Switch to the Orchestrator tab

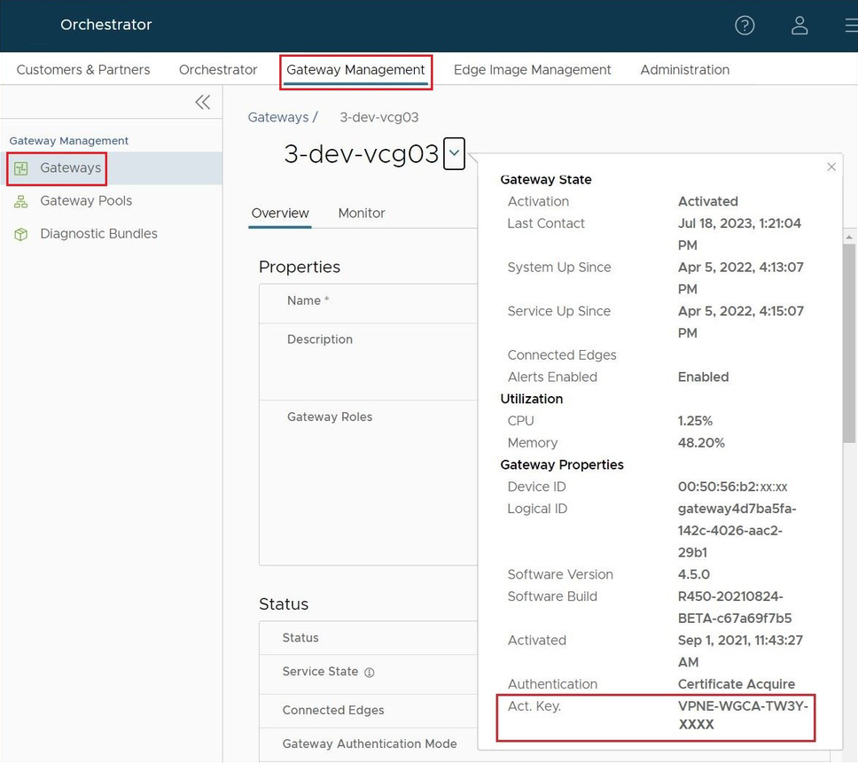point(218,70)
